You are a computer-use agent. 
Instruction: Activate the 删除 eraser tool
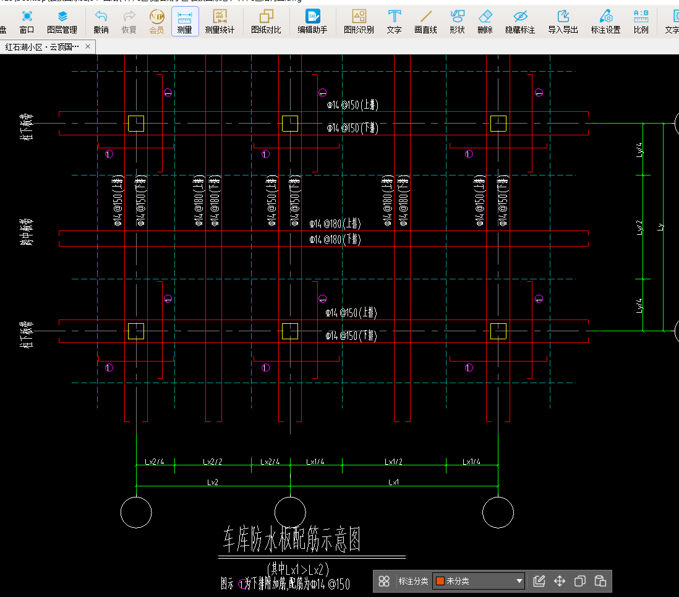coord(485,22)
